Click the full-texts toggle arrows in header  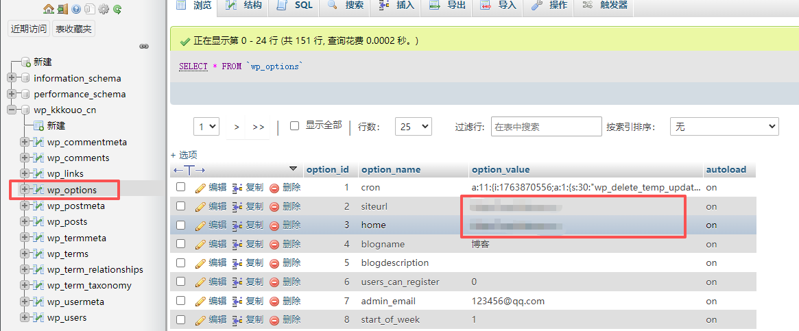189,169
